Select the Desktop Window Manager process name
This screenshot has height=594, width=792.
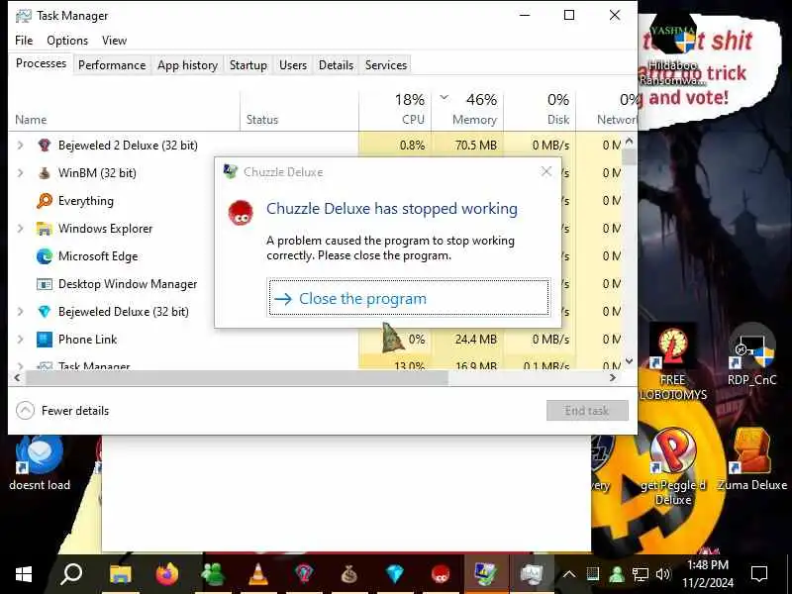click(x=128, y=284)
